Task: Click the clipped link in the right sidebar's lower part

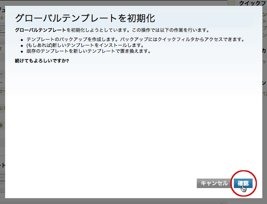Action: pos(265,94)
